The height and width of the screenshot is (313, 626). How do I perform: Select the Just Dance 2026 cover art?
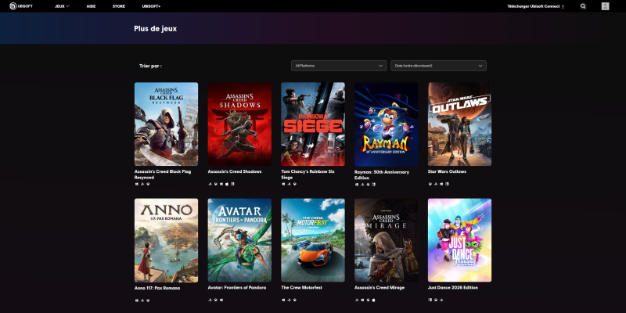(459, 240)
